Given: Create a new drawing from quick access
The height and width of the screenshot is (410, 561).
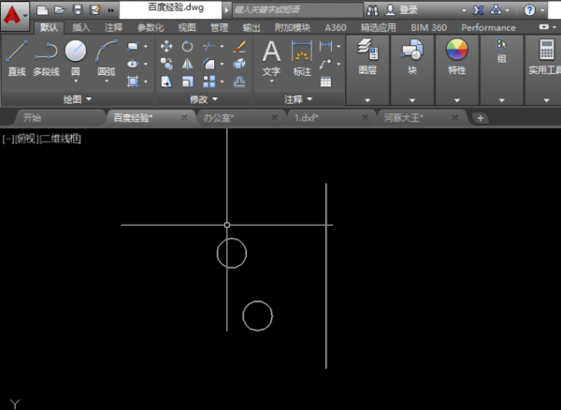Looking at the screenshot, I should pos(42,10).
